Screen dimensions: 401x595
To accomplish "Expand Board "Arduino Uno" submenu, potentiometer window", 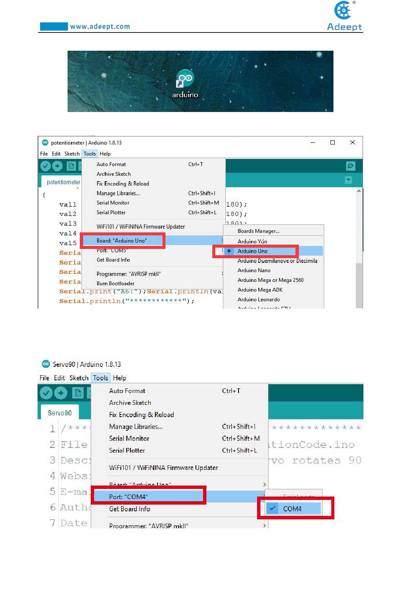I will coord(153,240).
